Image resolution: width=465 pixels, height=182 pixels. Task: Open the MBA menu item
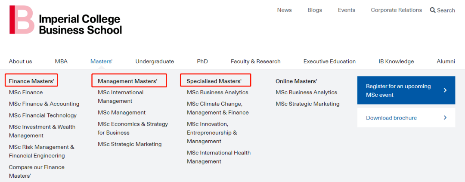click(x=61, y=62)
